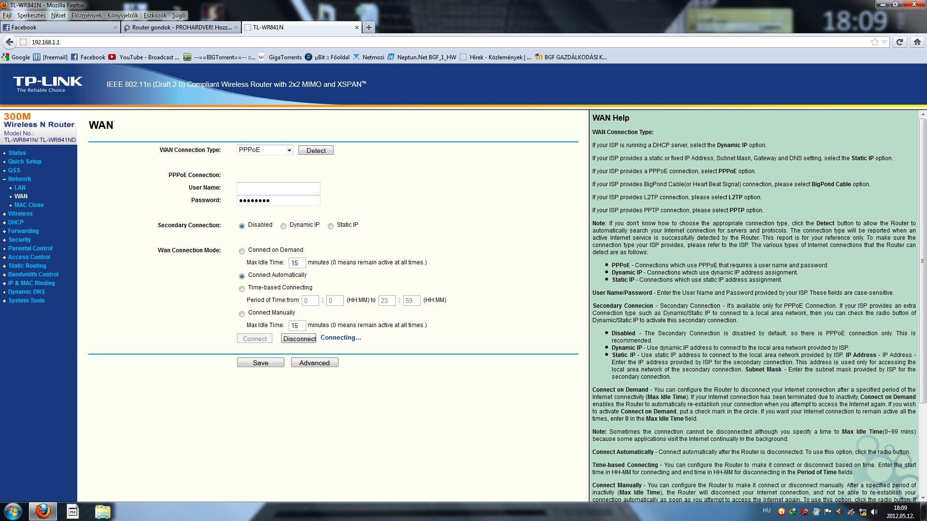Open the Firefox home page icon
927x521 pixels.
(x=917, y=42)
